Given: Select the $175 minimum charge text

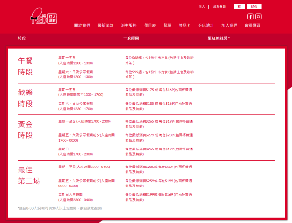Looking at the screenshot, I should tap(159, 92).
